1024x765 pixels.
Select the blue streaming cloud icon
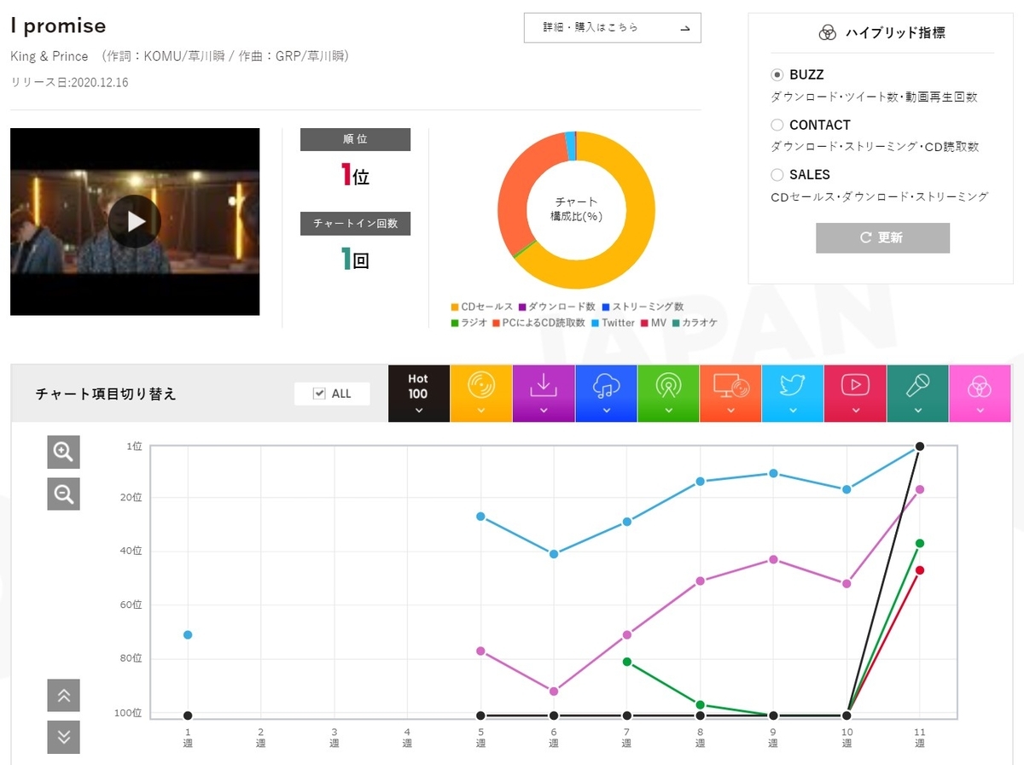tap(606, 393)
